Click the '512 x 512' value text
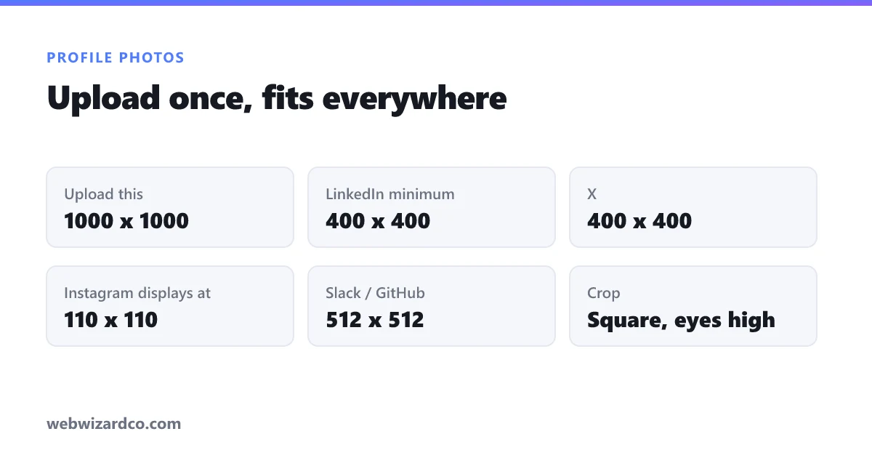The height and width of the screenshot is (458, 872). pyautogui.click(x=375, y=320)
